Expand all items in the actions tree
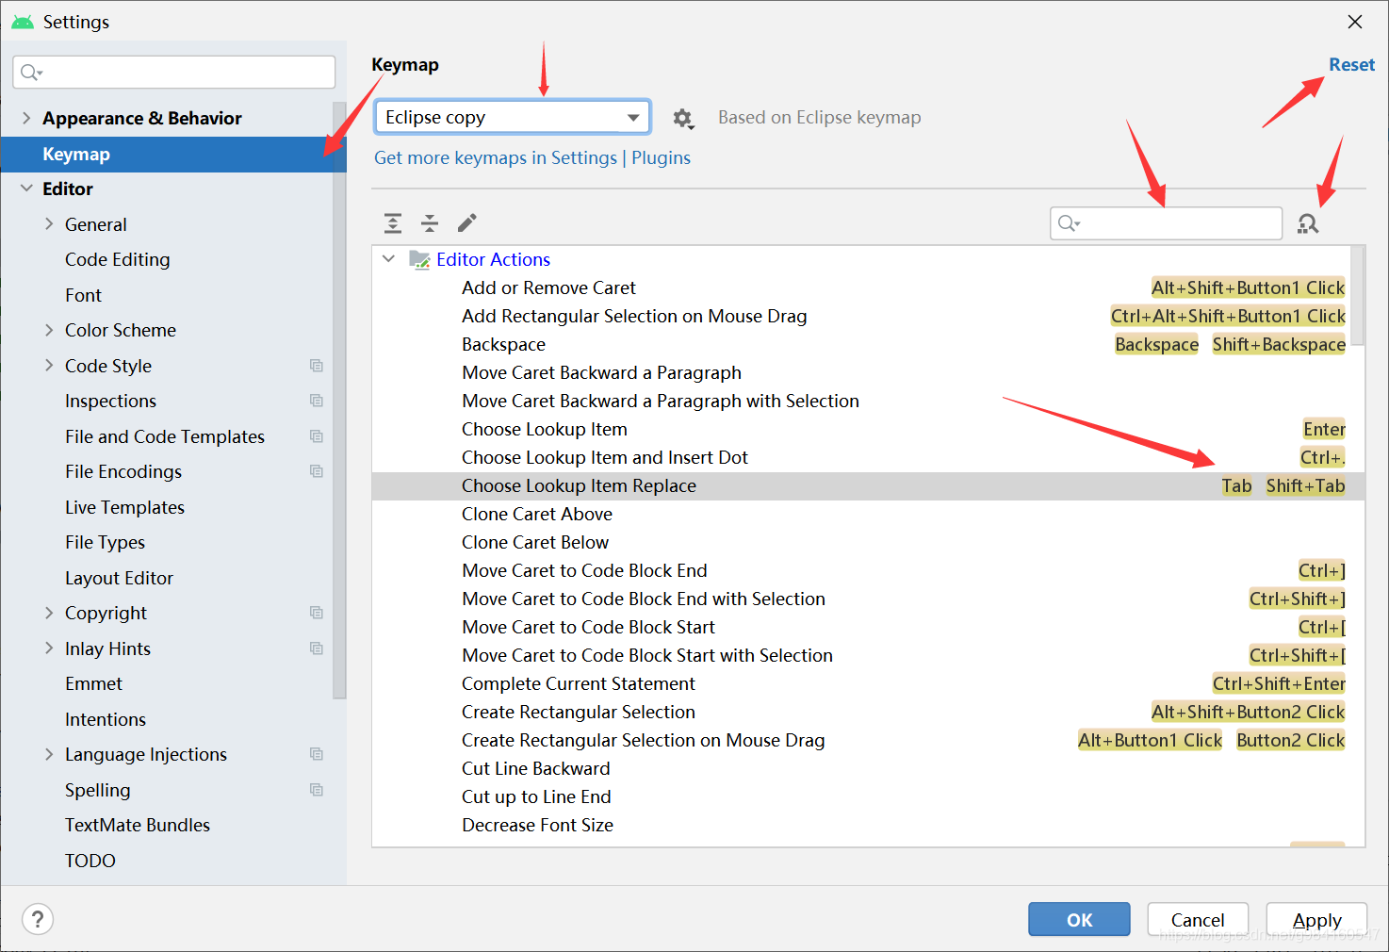This screenshot has width=1389, height=952. [393, 222]
